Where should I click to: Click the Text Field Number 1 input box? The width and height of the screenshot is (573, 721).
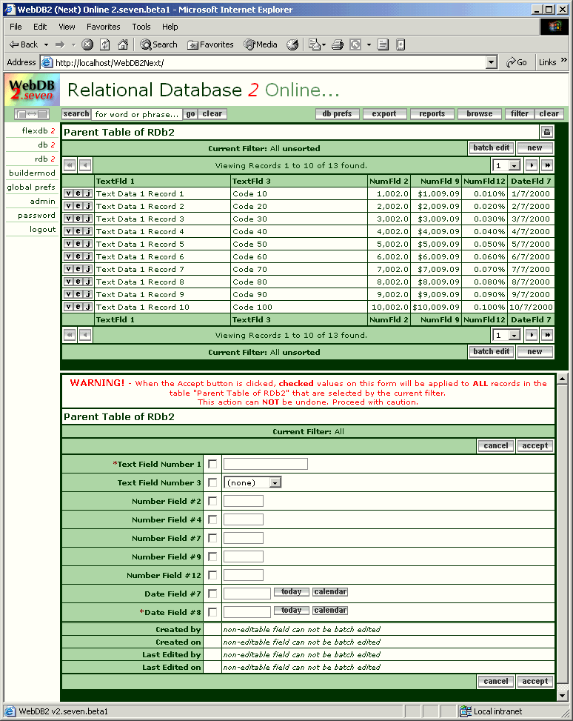(x=266, y=464)
